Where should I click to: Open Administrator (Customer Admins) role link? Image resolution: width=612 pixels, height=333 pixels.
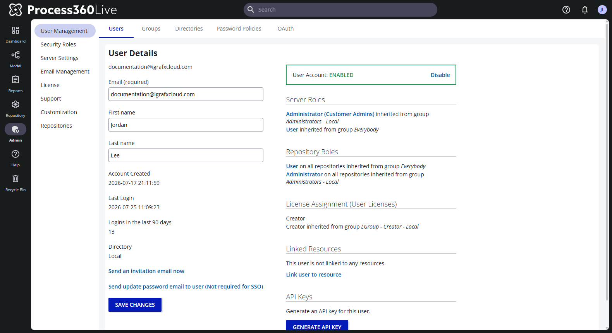(x=330, y=114)
